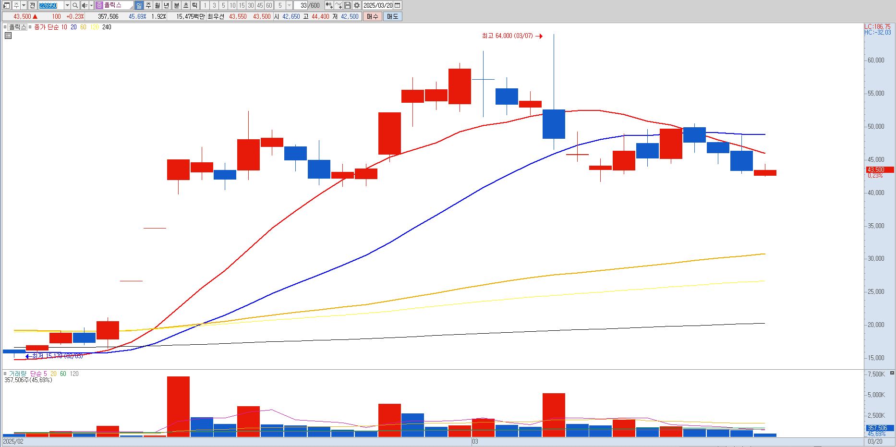Click the grid table icon below 올릭스 label
Image resolution: width=896 pixels, height=447 pixels.
click(8, 36)
